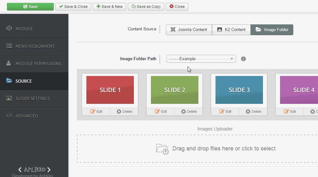The image size is (318, 177).
Task: Select Joomla Content as content source
Action: point(189,30)
